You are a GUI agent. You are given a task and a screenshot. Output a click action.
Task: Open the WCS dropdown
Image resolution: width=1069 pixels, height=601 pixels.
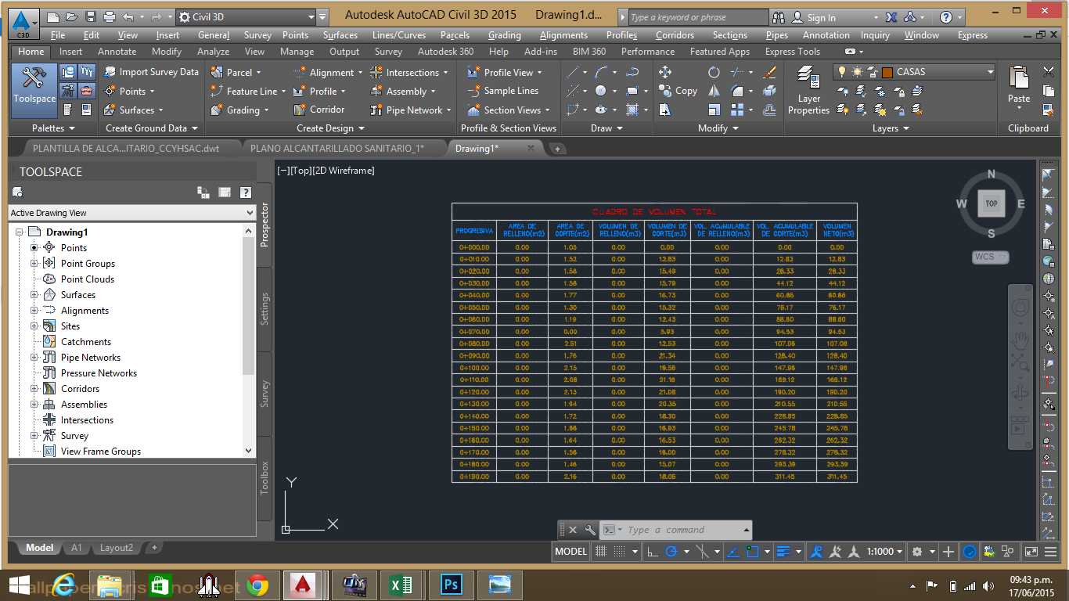pos(991,257)
